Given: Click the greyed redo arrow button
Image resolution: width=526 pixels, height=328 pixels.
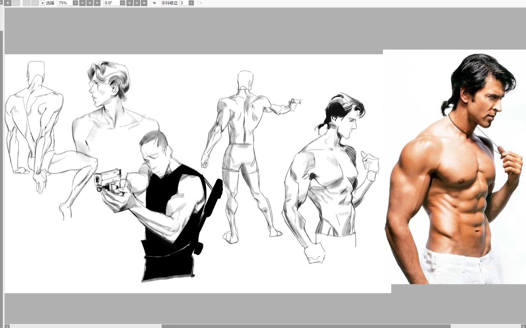Looking at the screenshot, I should tap(16, 3).
